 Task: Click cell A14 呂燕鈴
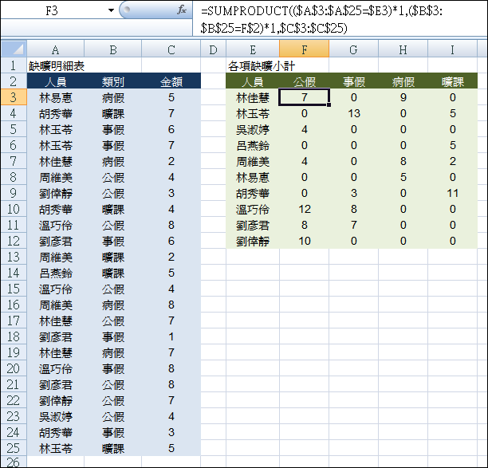[x=55, y=273]
